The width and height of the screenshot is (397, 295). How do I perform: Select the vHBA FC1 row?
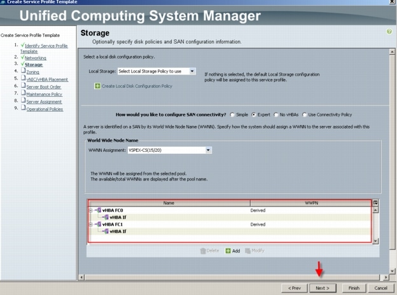pyautogui.click(x=230, y=224)
